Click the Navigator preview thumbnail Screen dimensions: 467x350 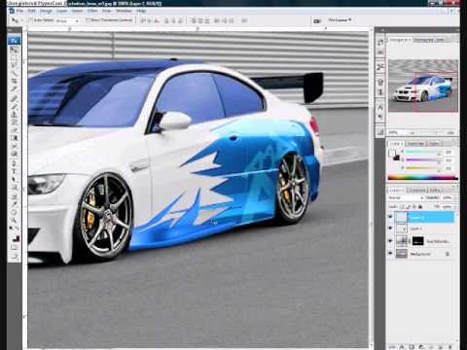tap(423, 86)
